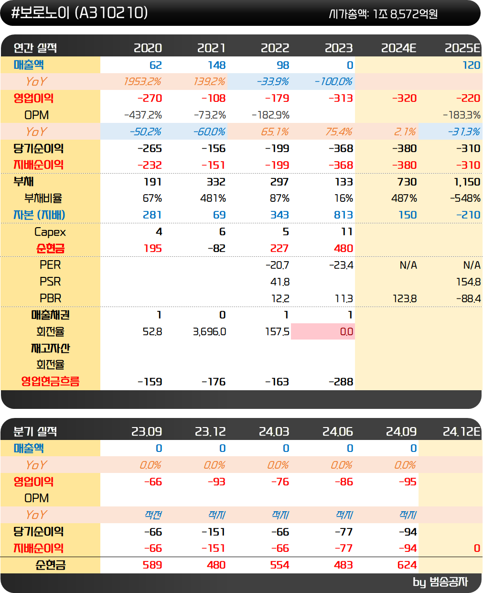Click the 2023 operating cash flow -288
The image size is (483, 593).
click(341, 382)
